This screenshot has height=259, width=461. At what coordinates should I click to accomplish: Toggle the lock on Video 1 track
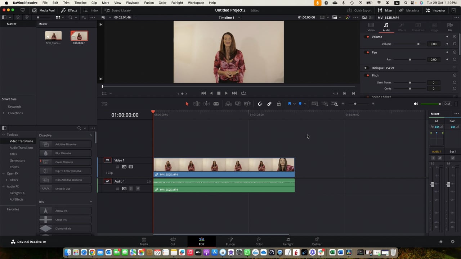click(x=118, y=167)
